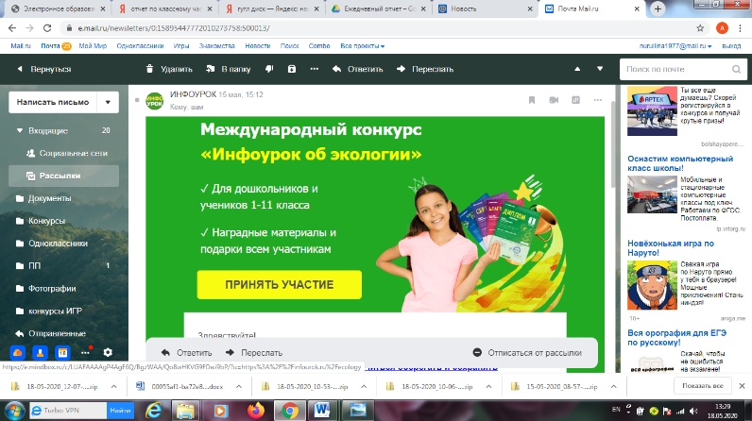Go to the previous message arrow
This screenshot has height=421, width=752.
576,69
